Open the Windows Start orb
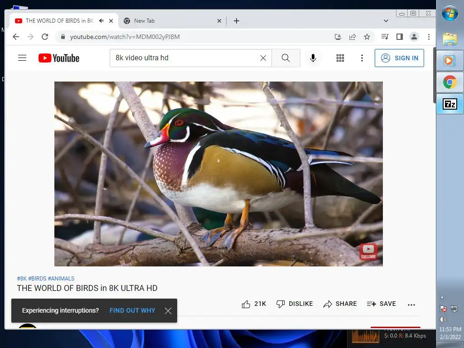The width and height of the screenshot is (464, 348). click(450, 13)
